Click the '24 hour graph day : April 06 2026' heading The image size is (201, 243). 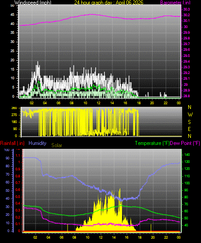pyautogui.click(x=109, y=3)
